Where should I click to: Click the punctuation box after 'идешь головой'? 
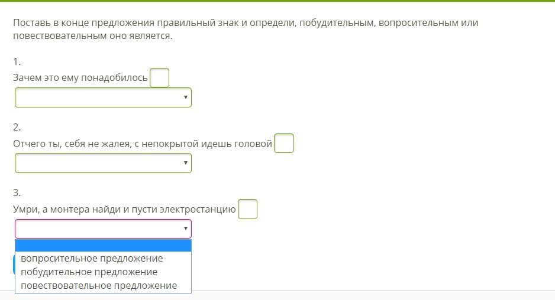pyautogui.click(x=284, y=144)
